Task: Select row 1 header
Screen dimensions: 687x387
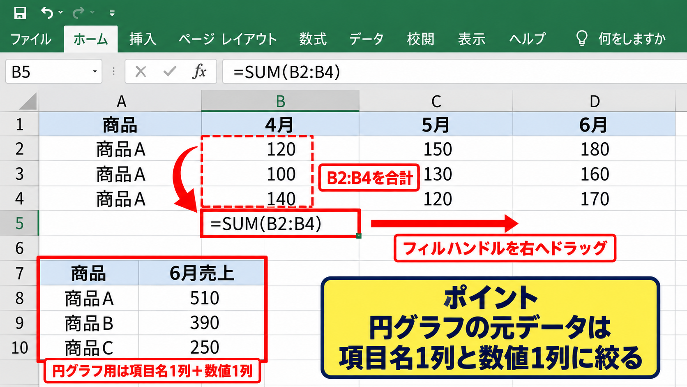Action: [x=19, y=124]
